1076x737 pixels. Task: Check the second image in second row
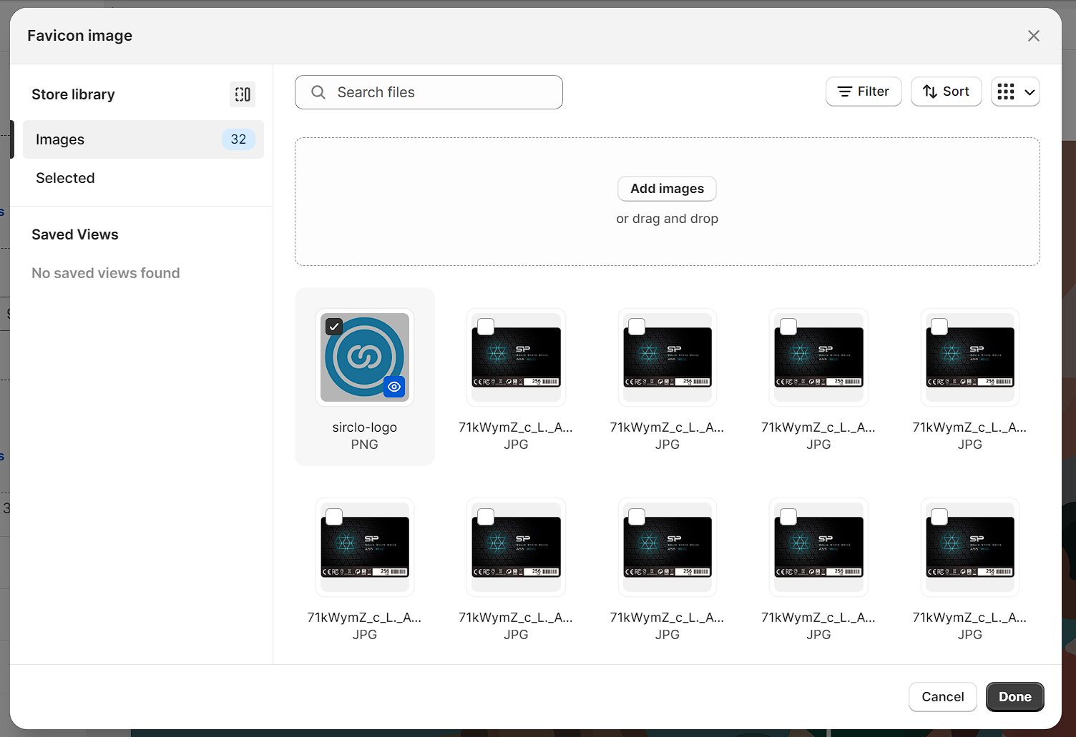tap(486, 517)
